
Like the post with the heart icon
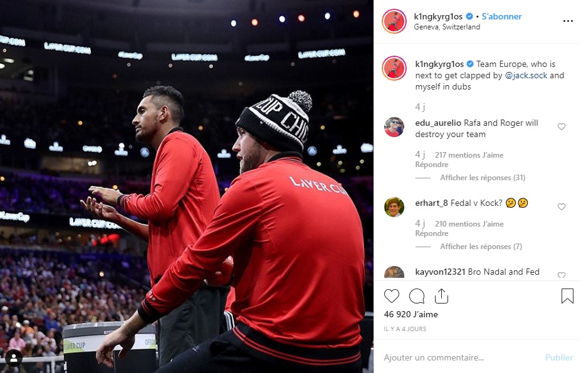[x=392, y=296]
